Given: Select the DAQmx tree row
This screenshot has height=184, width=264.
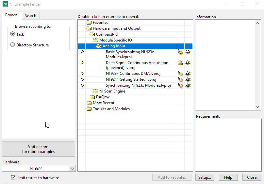Looking at the screenshot, I should pyautogui.click(x=135, y=97).
